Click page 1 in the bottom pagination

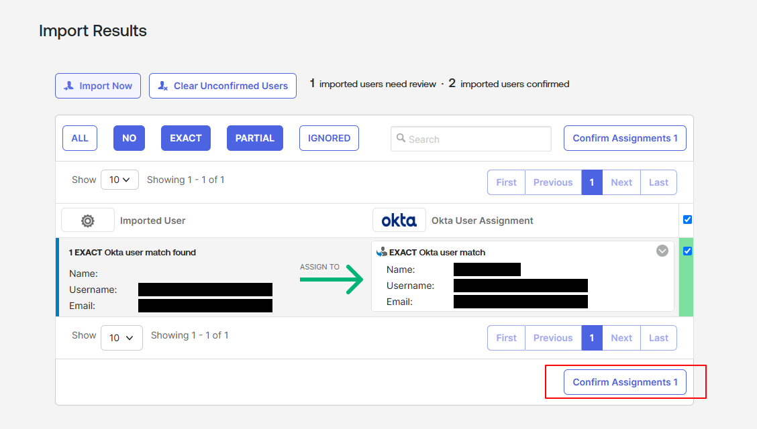[592, 338]
